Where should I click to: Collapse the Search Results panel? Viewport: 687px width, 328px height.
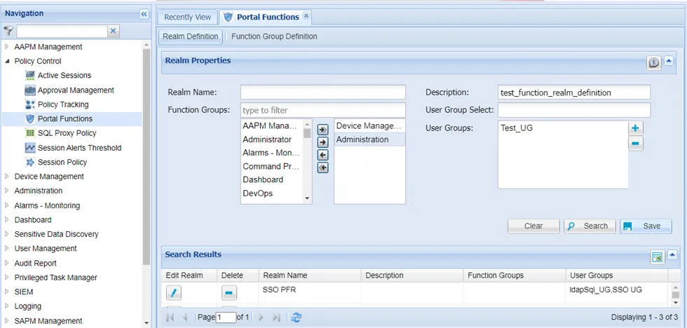(672, 255)
